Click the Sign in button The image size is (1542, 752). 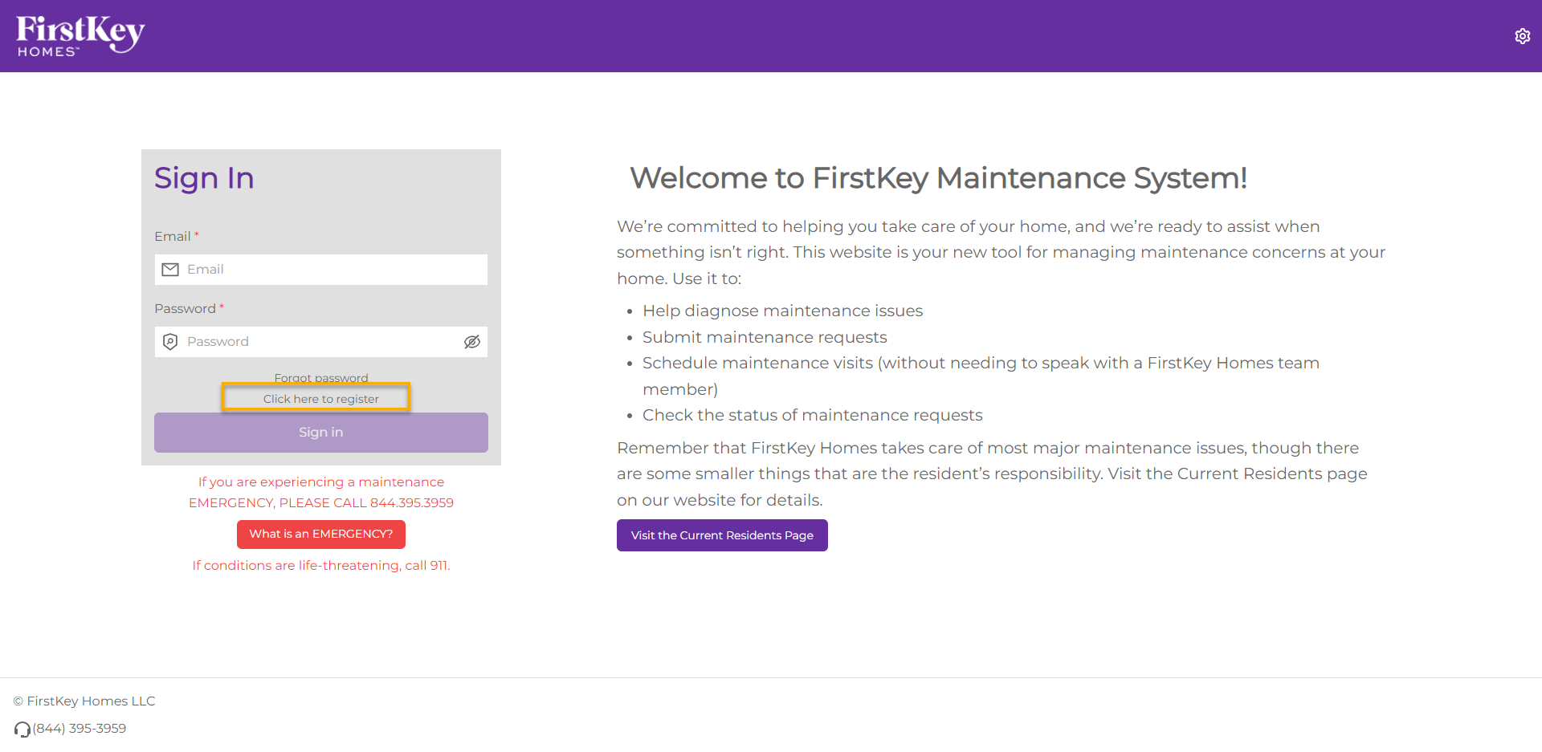coord(320,432)
